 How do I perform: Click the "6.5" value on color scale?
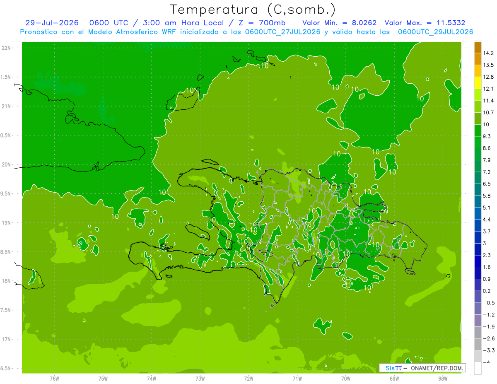[x=487, y=184]
